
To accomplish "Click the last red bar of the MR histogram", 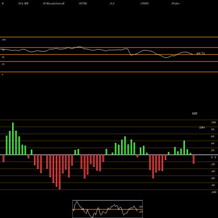I will pos(194,159).
